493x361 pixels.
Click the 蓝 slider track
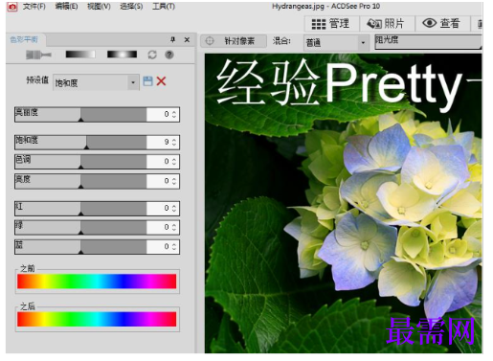pyautogui.click(x=80, y=246)
